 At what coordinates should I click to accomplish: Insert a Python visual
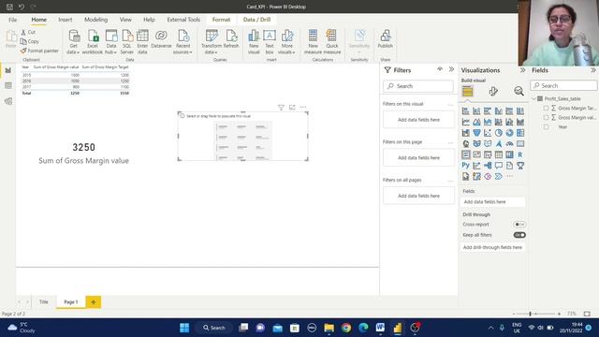coord(466,166)
